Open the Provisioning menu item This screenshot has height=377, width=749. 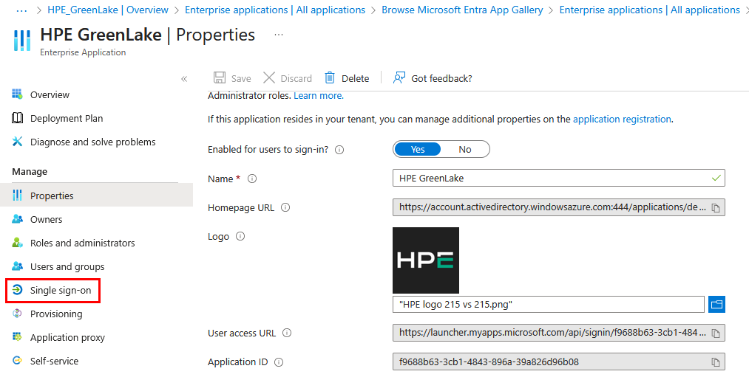pos(56,314)
